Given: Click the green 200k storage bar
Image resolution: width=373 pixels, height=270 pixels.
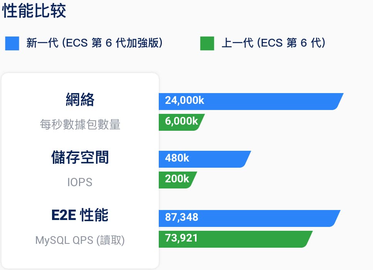Looking at the screenshot, I should (x=176, y=180).
